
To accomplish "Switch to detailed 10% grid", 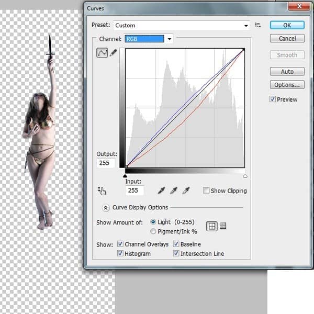I will [x=223, y=226].
